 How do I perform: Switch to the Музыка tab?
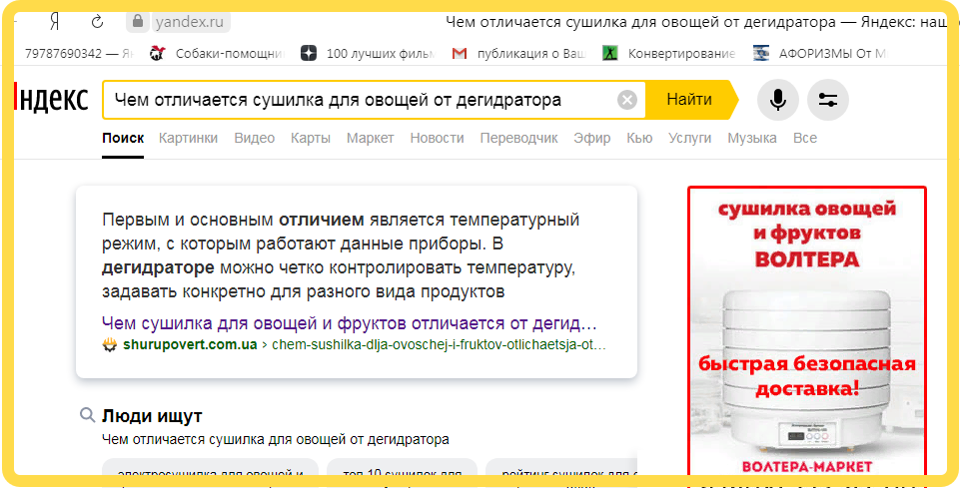752,138
